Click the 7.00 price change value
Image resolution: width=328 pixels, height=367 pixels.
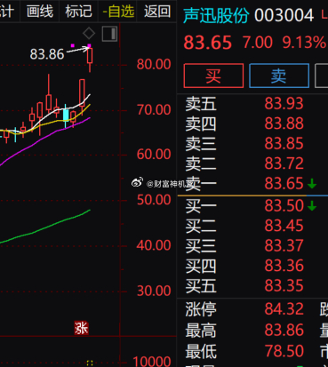[x=258, y=43]
